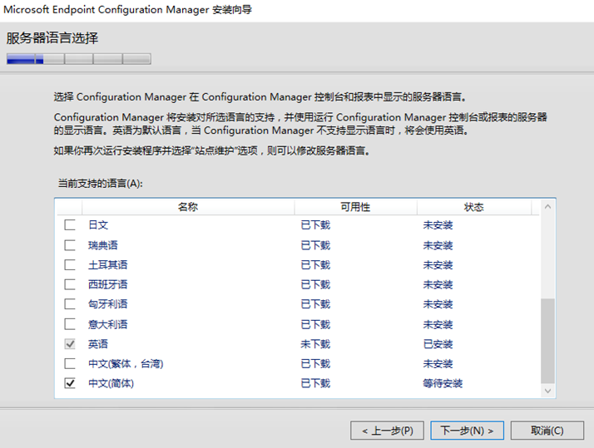Check the 瑞典语 language checkbox

70,245
